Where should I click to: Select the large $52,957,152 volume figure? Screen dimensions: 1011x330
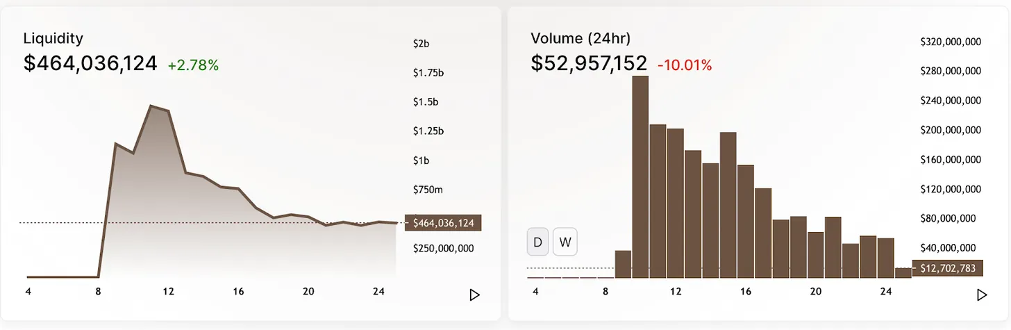tap(589, 63)
